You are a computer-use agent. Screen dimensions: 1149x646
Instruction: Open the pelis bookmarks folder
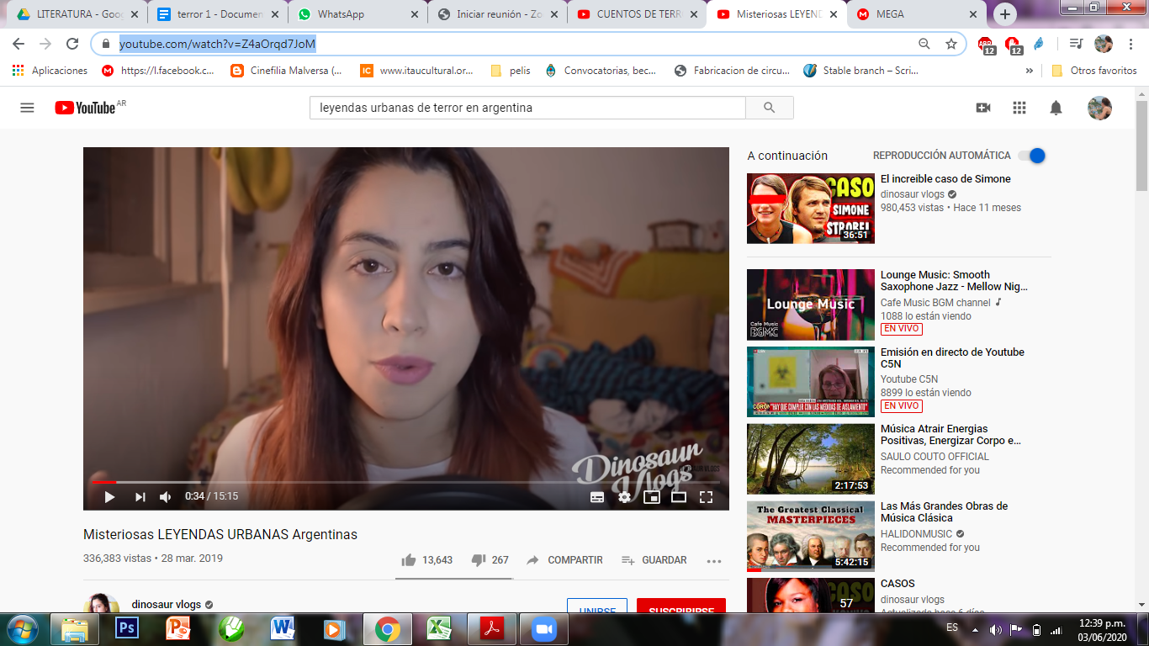(511, 71)
